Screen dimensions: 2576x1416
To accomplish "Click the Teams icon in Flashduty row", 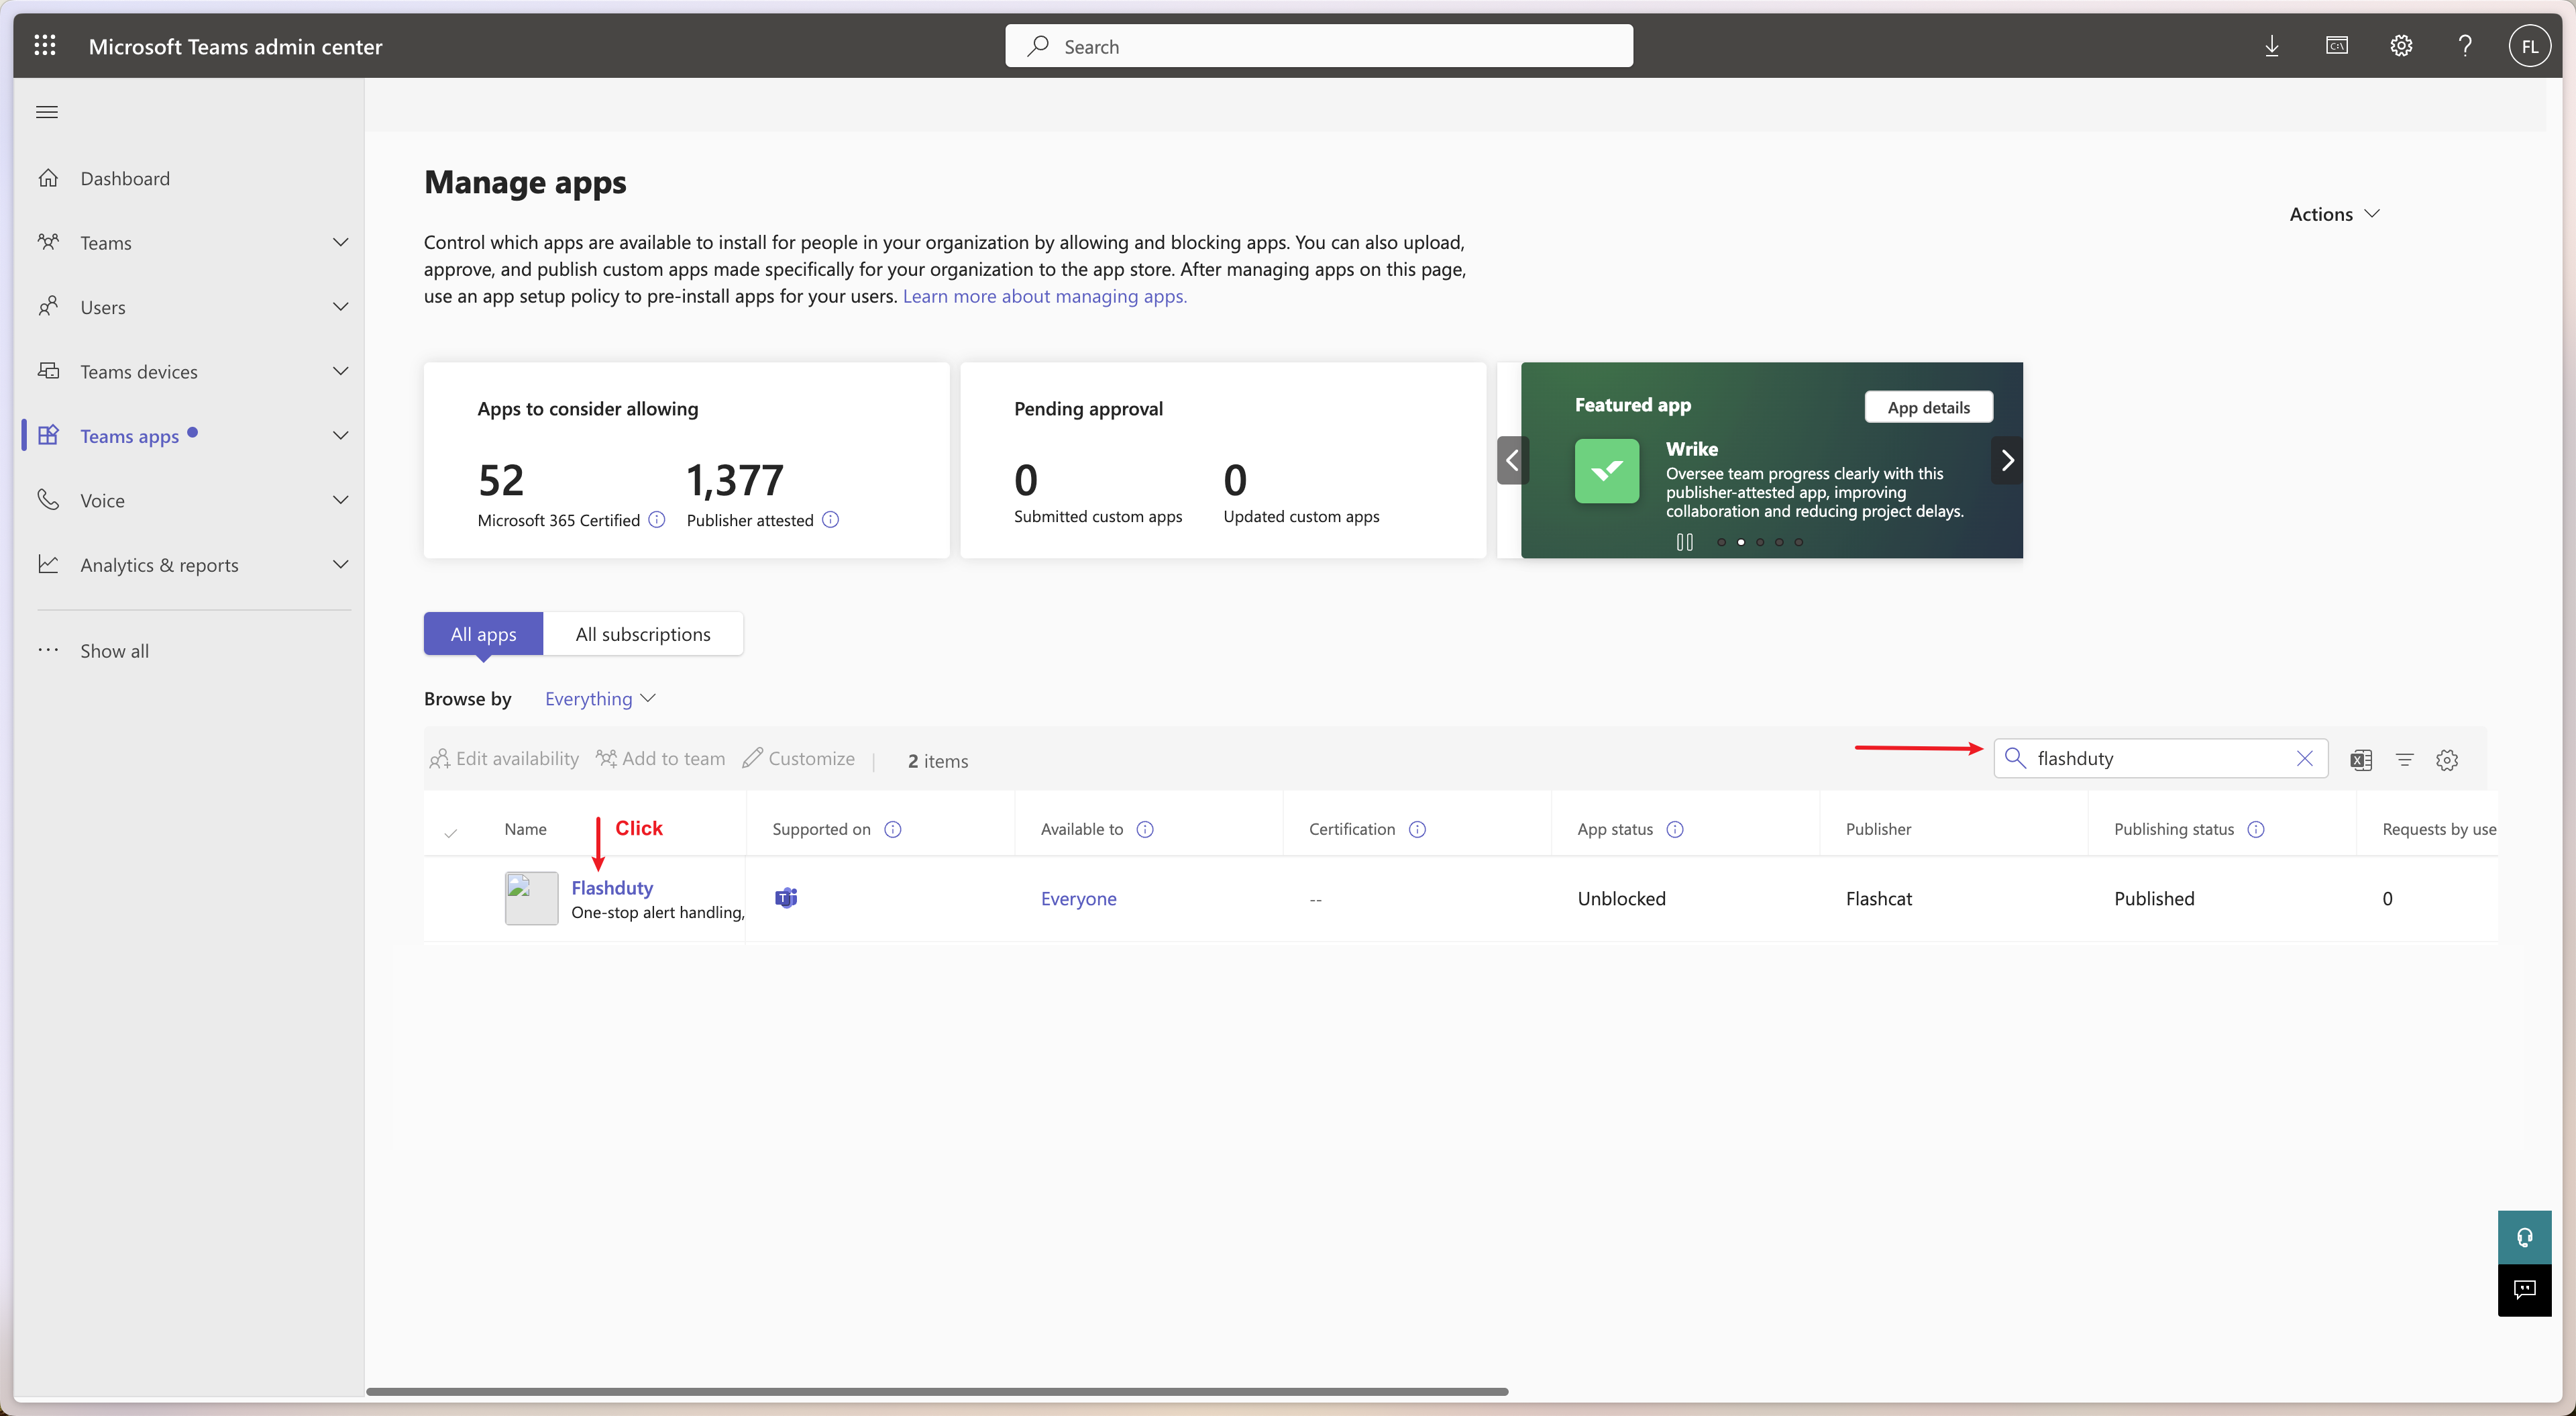I will pos(786,898).
